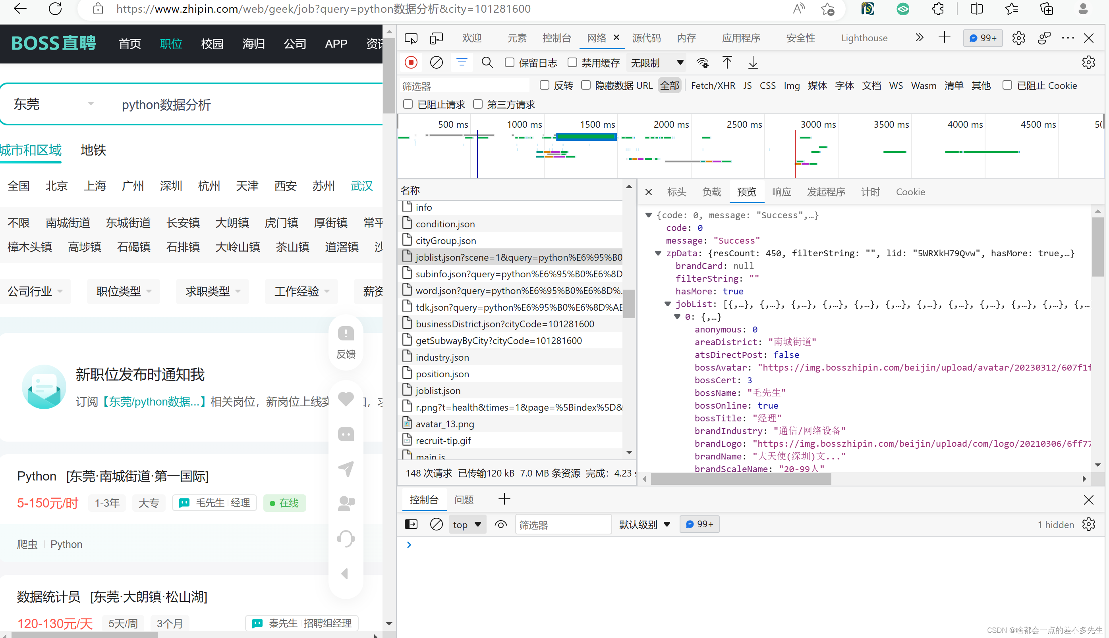The image size is (1109, 638).
Task: Expand the zpData object node
Action: (661, 252)
